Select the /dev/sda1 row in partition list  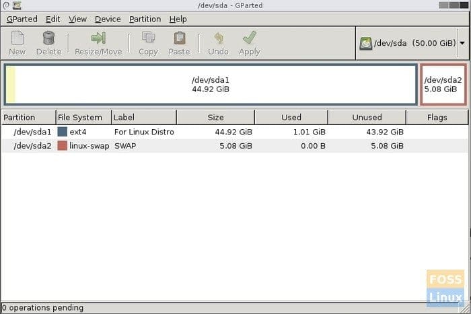235,132
